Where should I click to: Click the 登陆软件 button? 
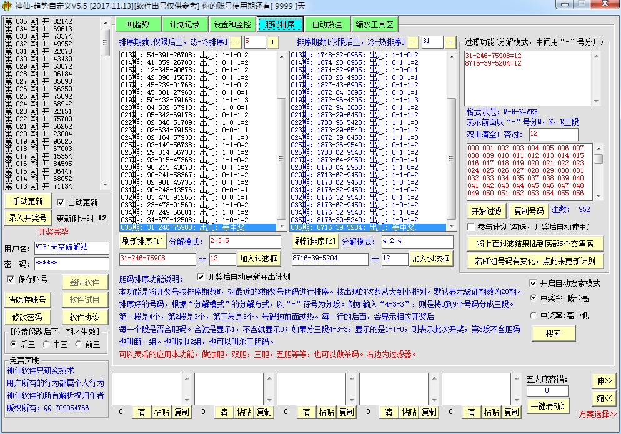point(84,282)
